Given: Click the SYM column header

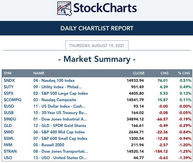Looking at the screenshot, I should 7,73.
